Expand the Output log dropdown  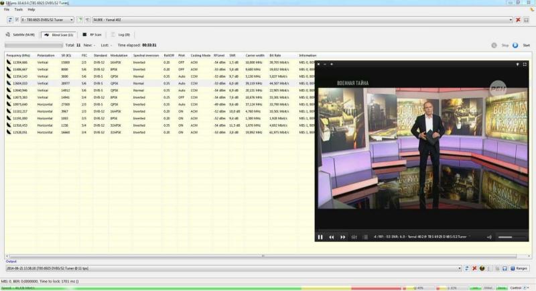pyautogui.click(x=459, y=268)
